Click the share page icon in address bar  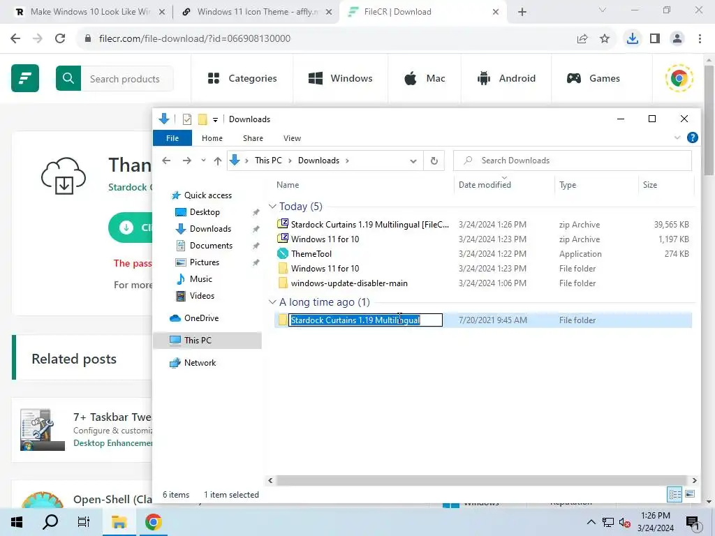click(x=582, y=38)
